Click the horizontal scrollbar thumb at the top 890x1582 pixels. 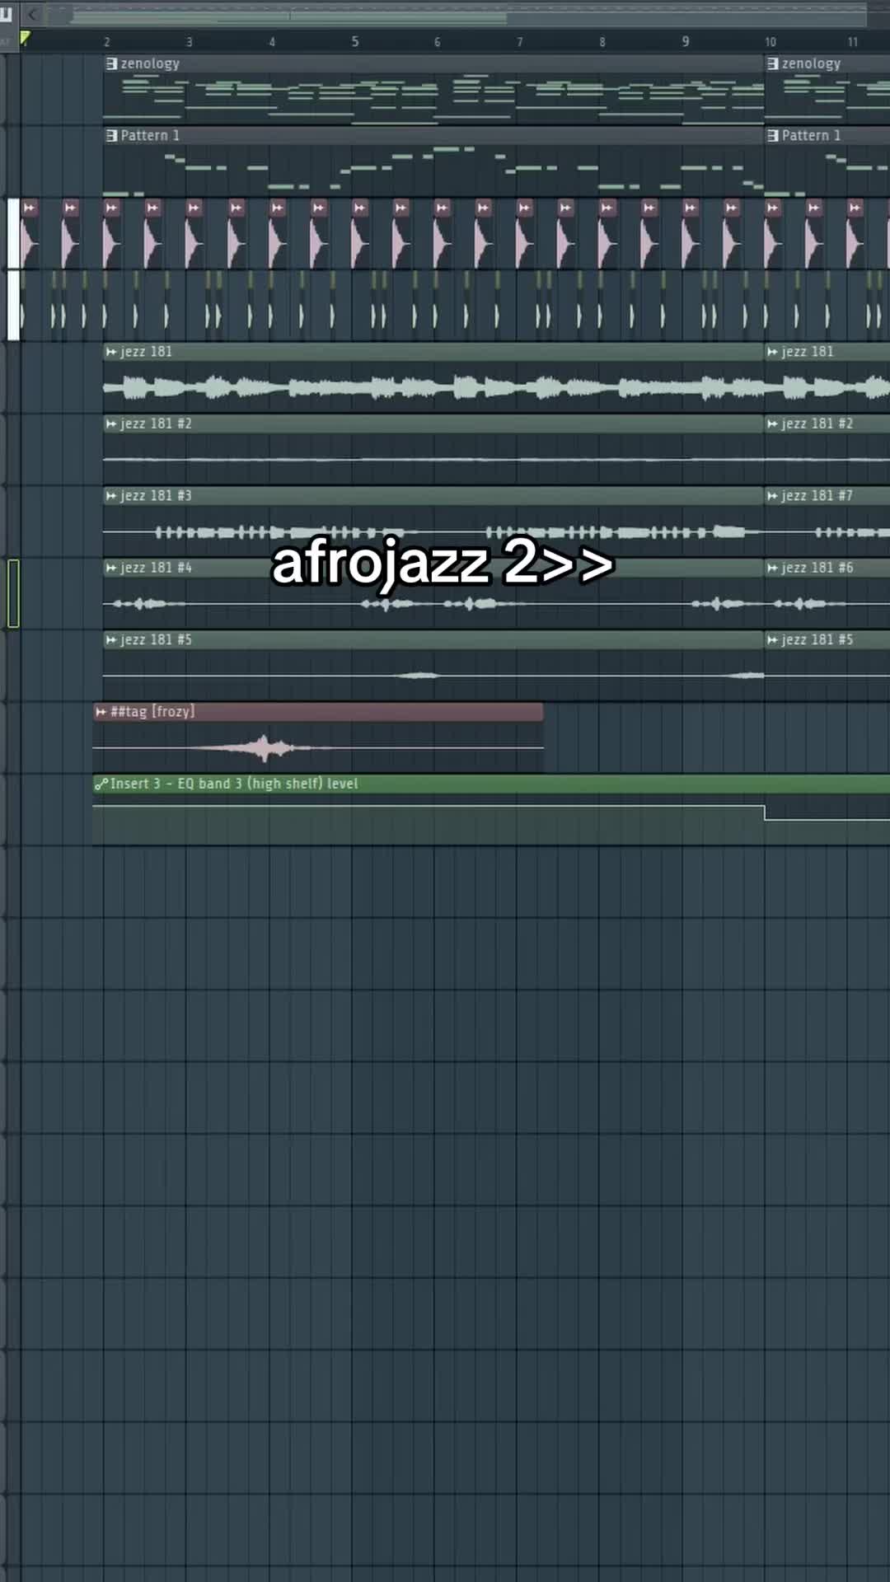[288, 16]
